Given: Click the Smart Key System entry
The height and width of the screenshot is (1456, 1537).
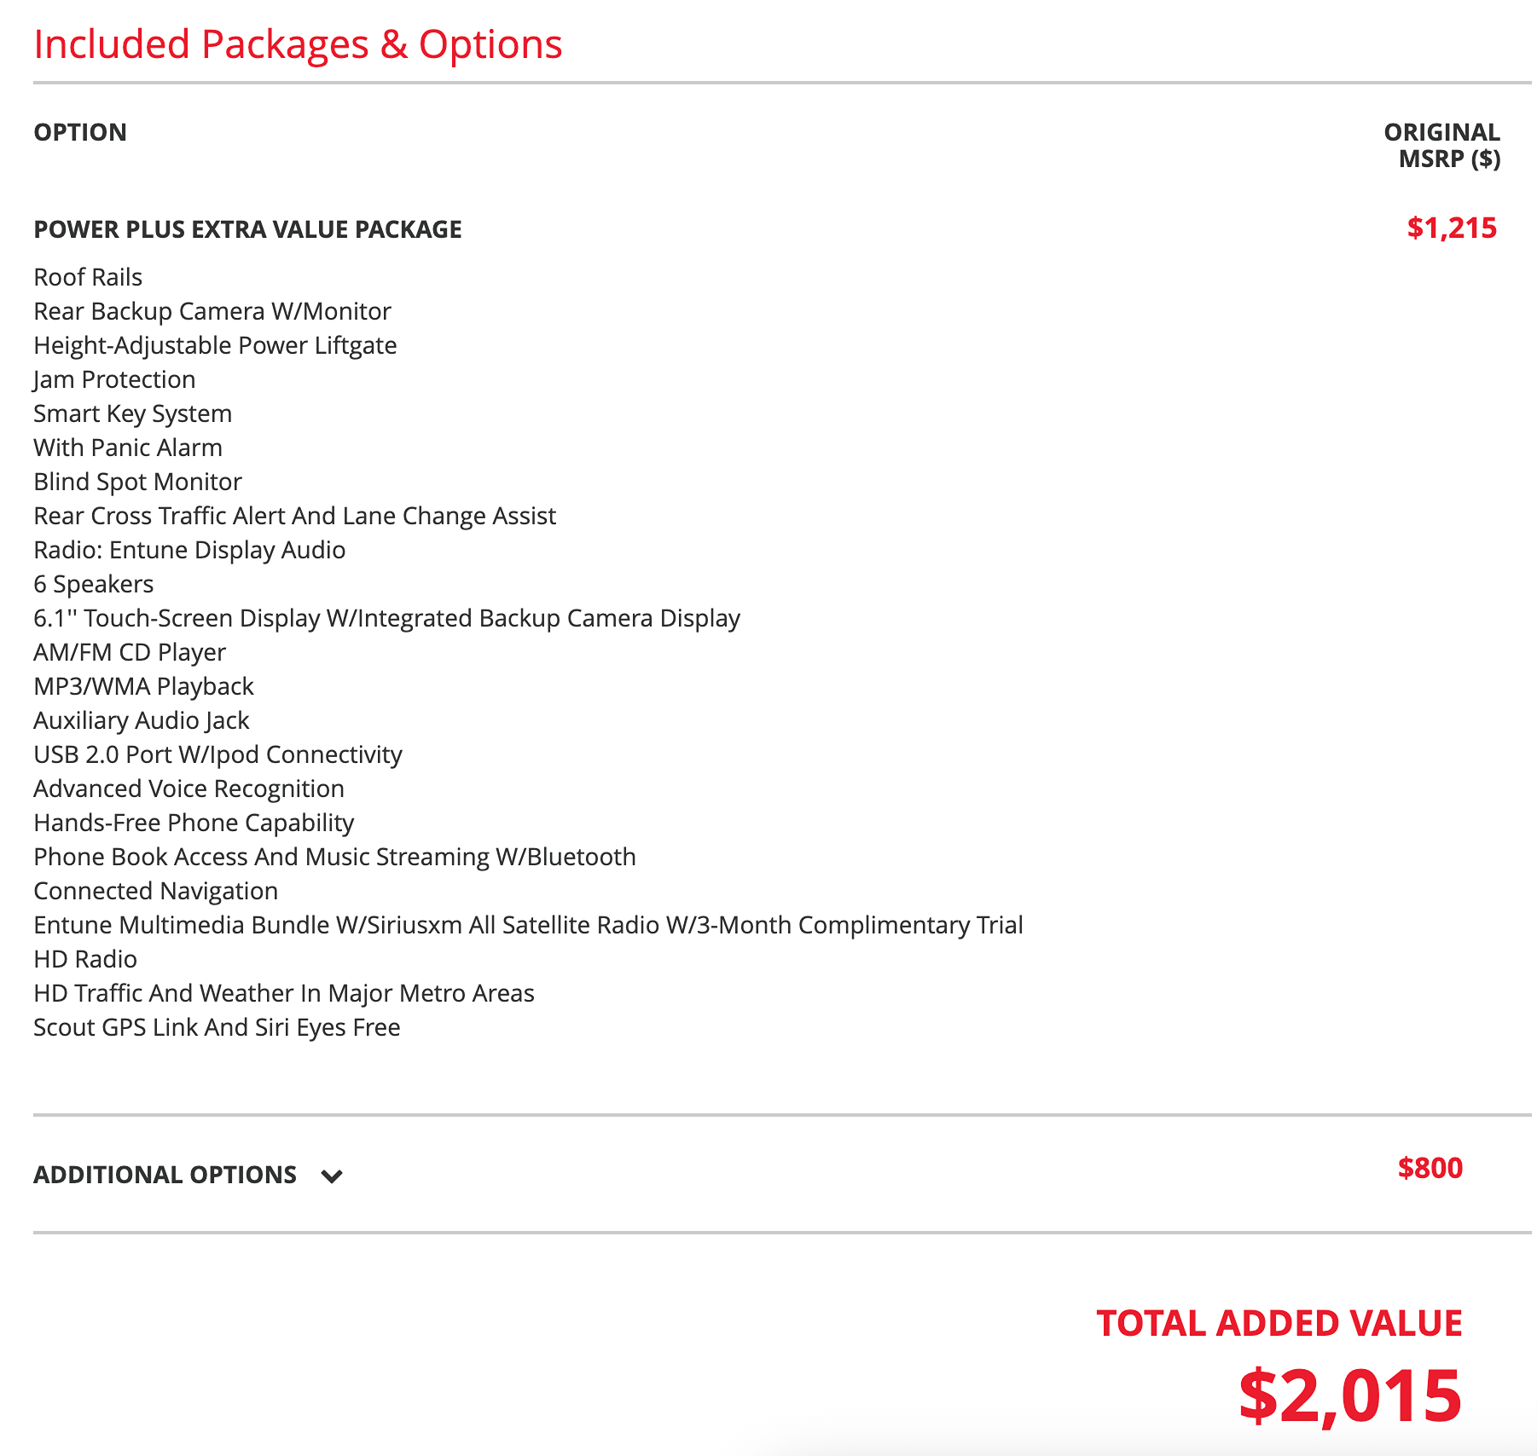Looking at the screenshot, I should (x=132, y=413).
